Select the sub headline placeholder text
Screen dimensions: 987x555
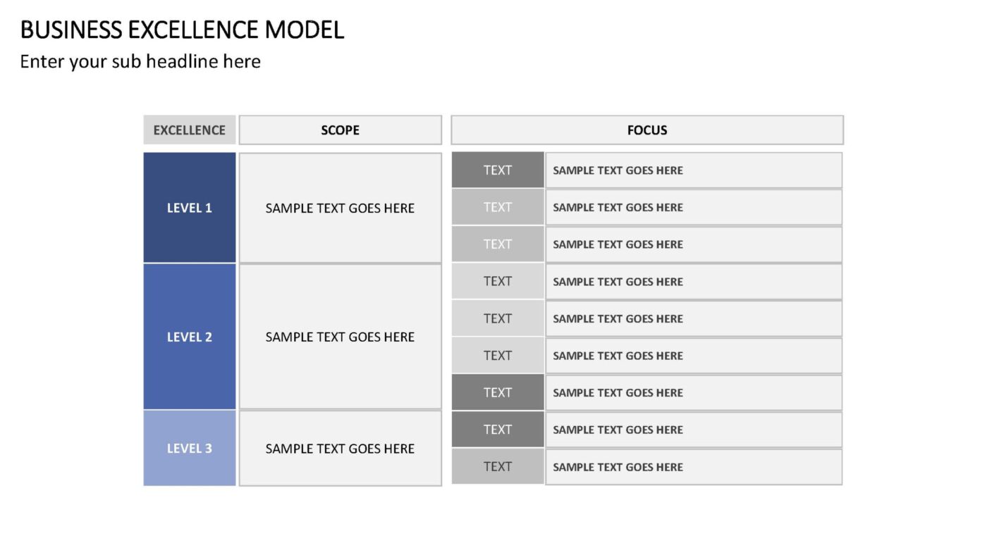140,62
